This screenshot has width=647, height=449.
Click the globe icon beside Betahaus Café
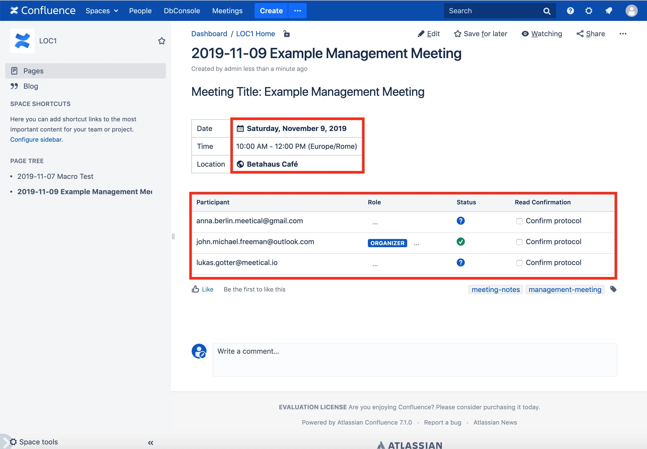click(x=240, y=164)
